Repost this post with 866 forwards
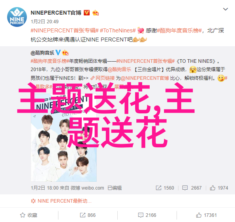235x222 pixels. tap(88, 215)
